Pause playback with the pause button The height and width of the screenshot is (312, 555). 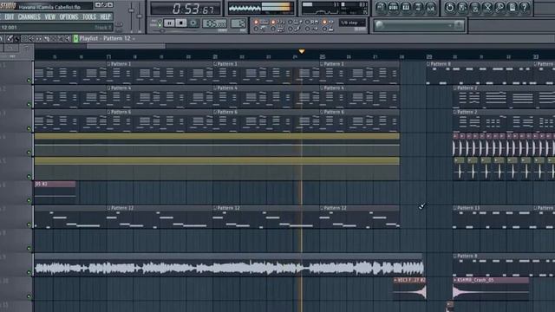(169, 23)
